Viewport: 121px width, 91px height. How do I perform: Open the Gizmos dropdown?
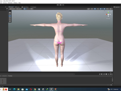coord(111,9)
